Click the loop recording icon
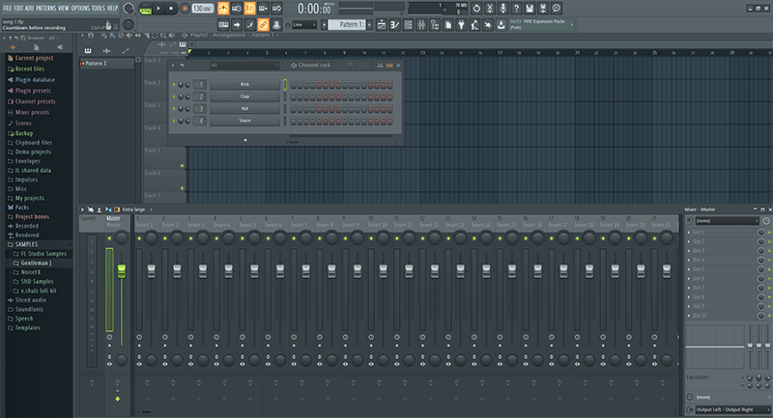This screenshot has width=773, height=418. click(x=276, y=9)
